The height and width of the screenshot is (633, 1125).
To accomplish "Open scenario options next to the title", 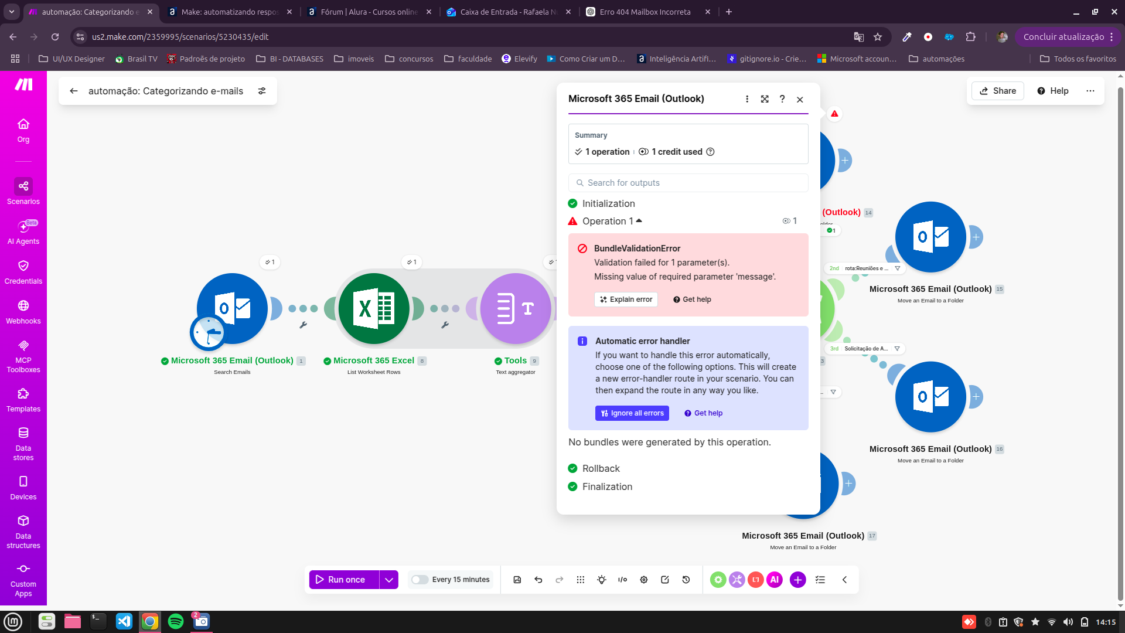I will click(262, 91).
